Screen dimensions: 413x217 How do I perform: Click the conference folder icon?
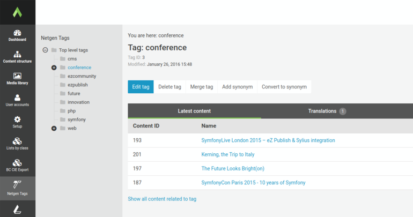pos(63,68)
